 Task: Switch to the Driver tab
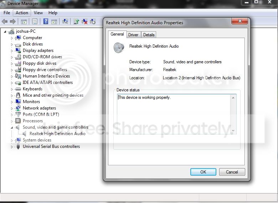click(133, 34)
